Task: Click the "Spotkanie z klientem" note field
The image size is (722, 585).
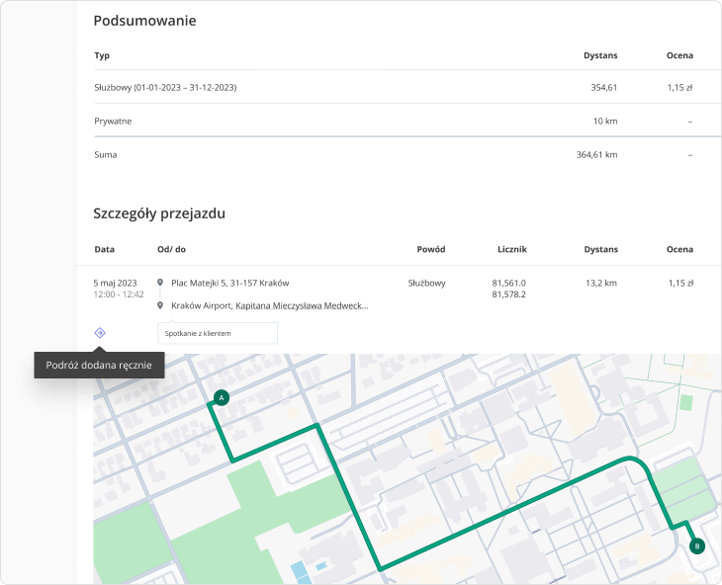Action: 218,334
